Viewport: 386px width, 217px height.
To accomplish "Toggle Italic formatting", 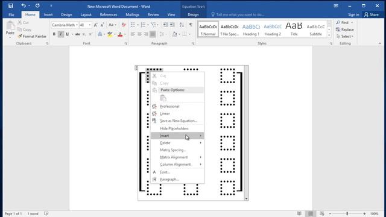I will click(x=60, y=34).
